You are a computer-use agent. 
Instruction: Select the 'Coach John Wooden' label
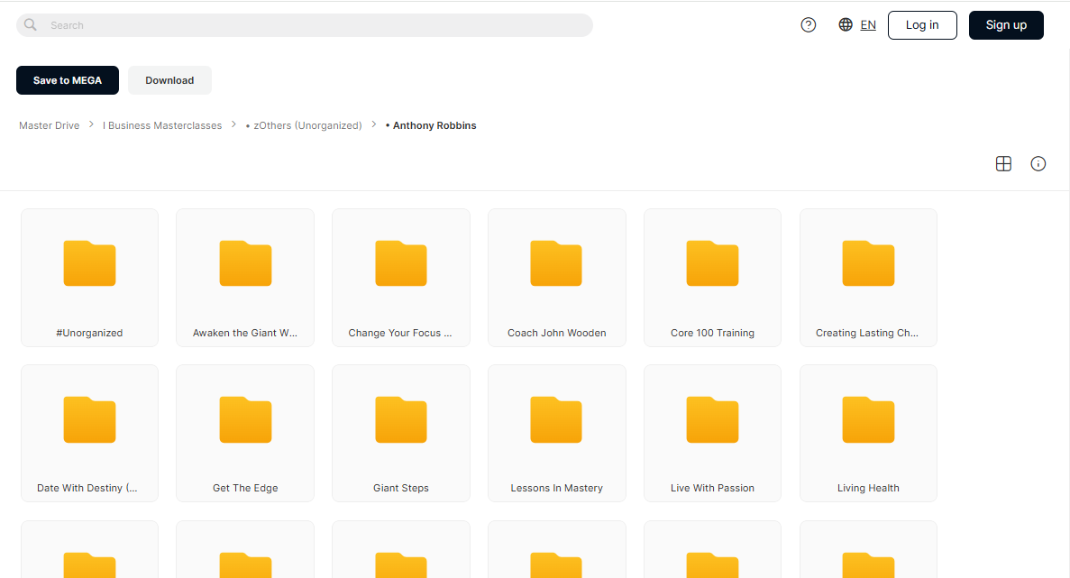(x=557, y=333)
